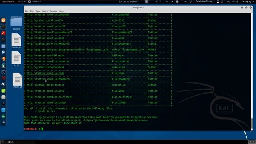Click the root@kali taskbar window button
256x144 pixels.
18,142
